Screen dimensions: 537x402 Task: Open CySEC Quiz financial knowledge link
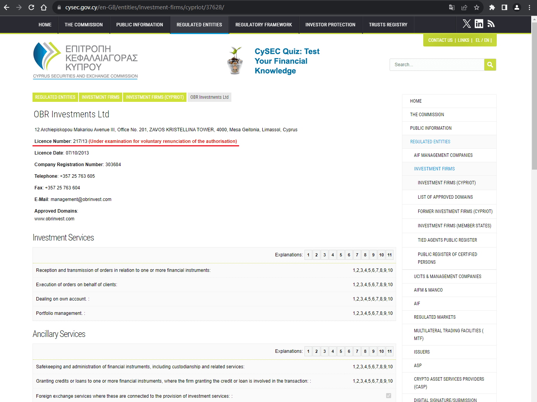coord(287,61)
